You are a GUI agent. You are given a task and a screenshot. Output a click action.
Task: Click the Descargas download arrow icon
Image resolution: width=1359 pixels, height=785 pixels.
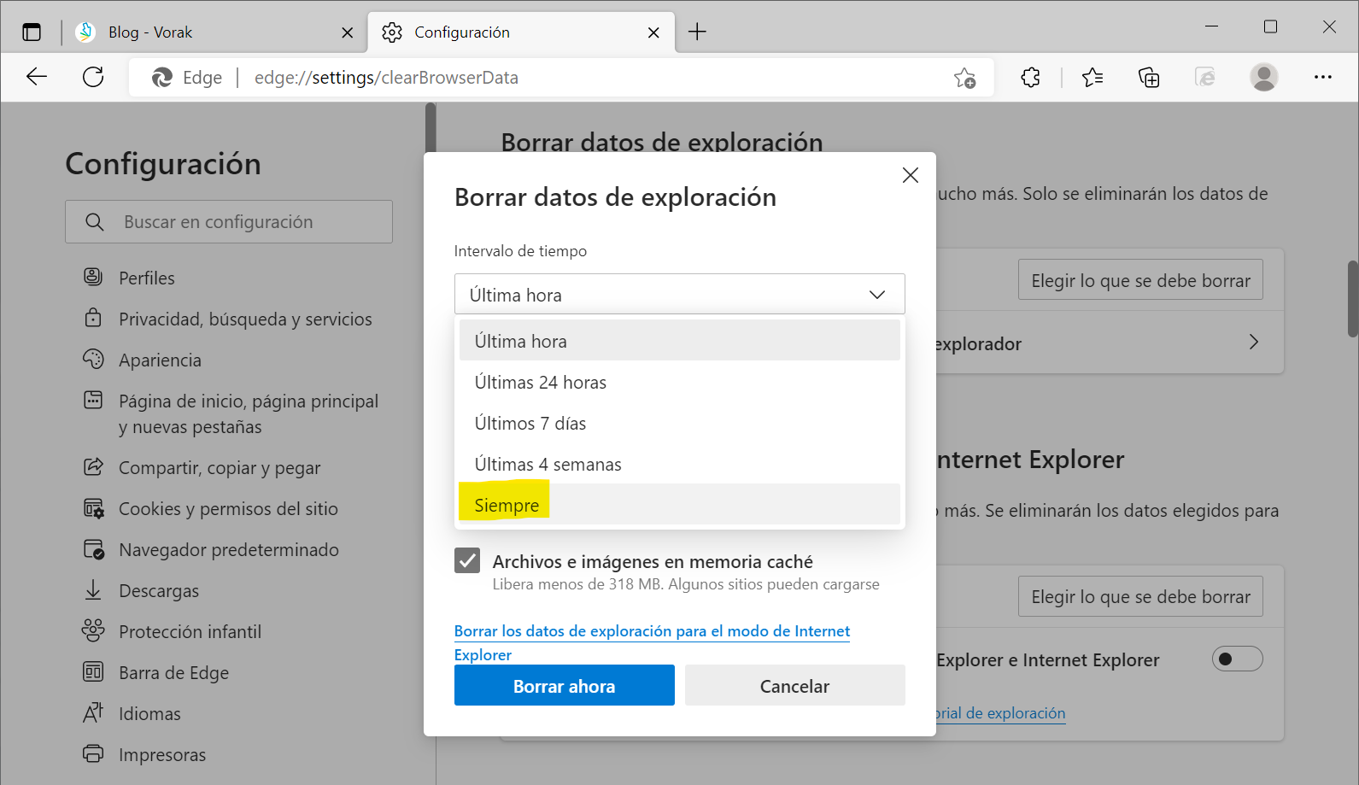93,590
